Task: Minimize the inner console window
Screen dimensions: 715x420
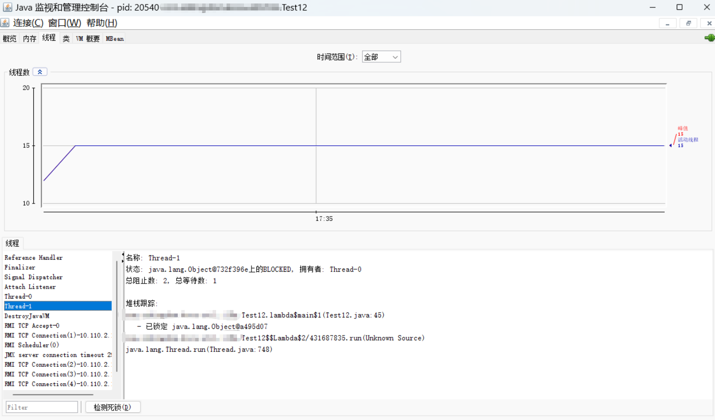Action: 667,23
